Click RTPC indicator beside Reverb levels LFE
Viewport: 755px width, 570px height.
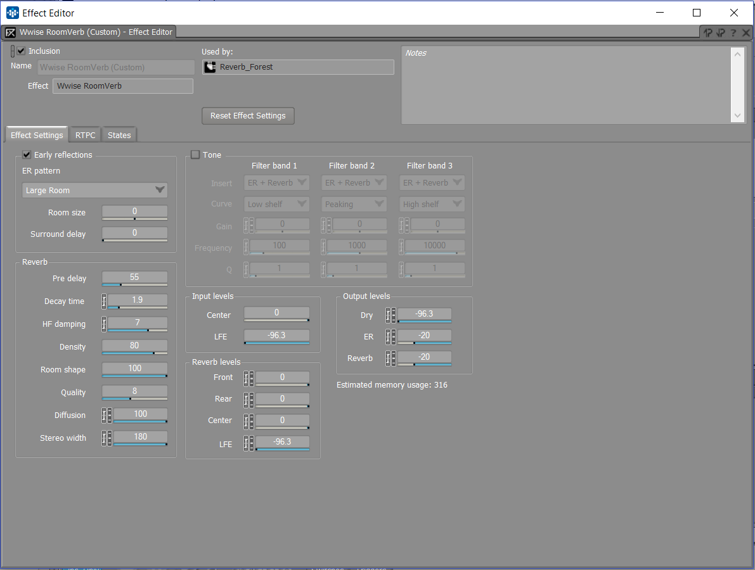[x=246, y=443]
